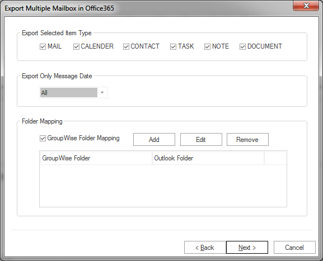Go to previous step with Back
Image resolution: width=323 pixels, height=261 pixels.
tap(205, 247)
